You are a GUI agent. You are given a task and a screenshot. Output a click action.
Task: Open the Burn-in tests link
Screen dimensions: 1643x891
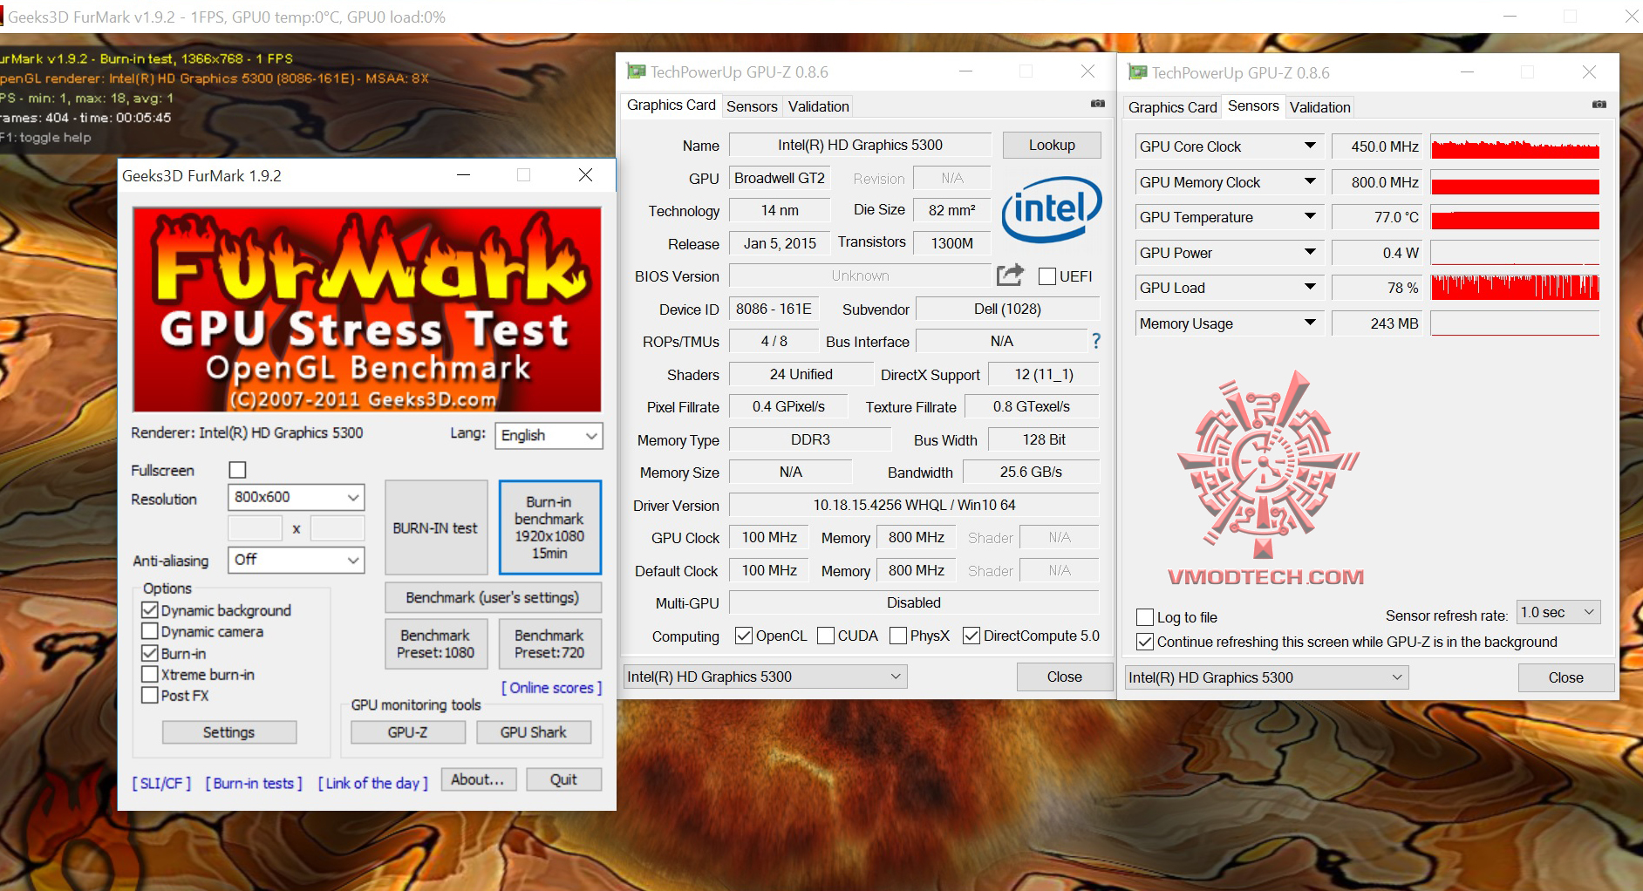click(x=254, y=783)
